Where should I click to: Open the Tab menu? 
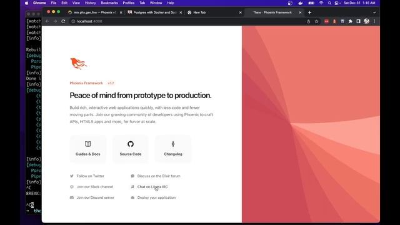[x=142, y=3]
